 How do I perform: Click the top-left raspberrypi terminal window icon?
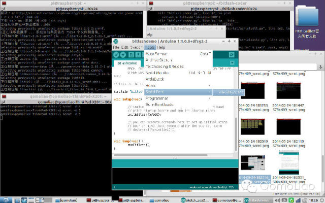(x=4, y=3)
